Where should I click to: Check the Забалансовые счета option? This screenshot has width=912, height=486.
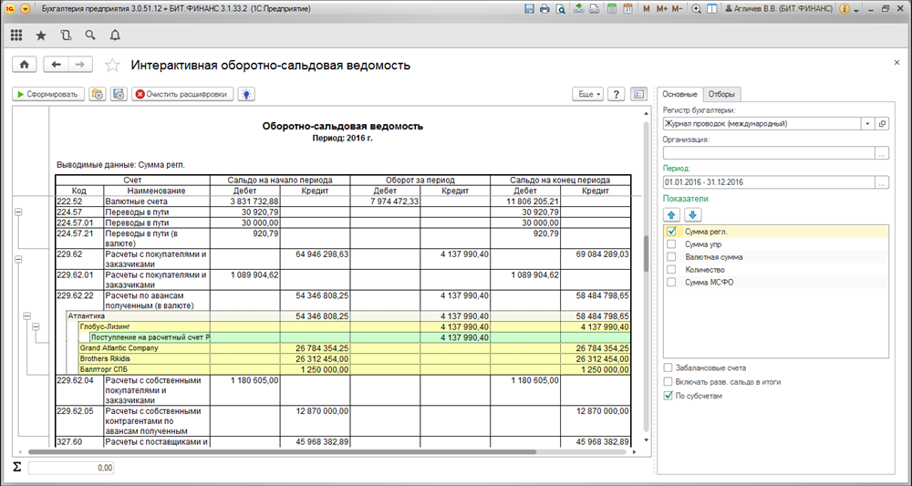[669, 367]
